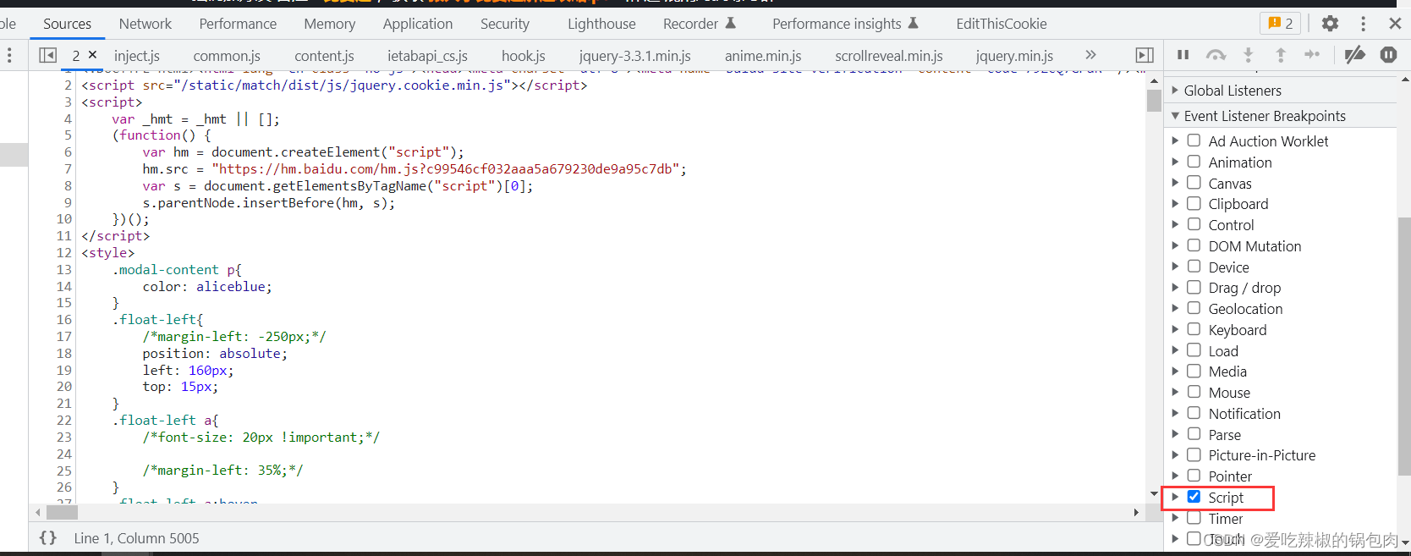Open the Performance panel tab
The width and height of the screenshot is (1411, 556).
(238, 24)
